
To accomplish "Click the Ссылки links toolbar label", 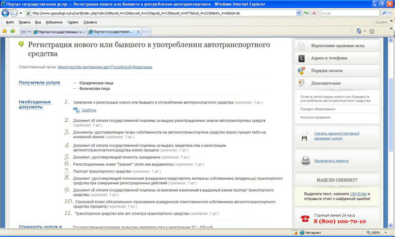I will click(381, 22).
